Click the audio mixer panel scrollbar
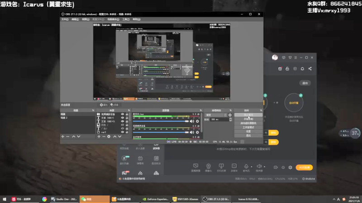This screenshot has height=203, width=362. coord(201,122)
